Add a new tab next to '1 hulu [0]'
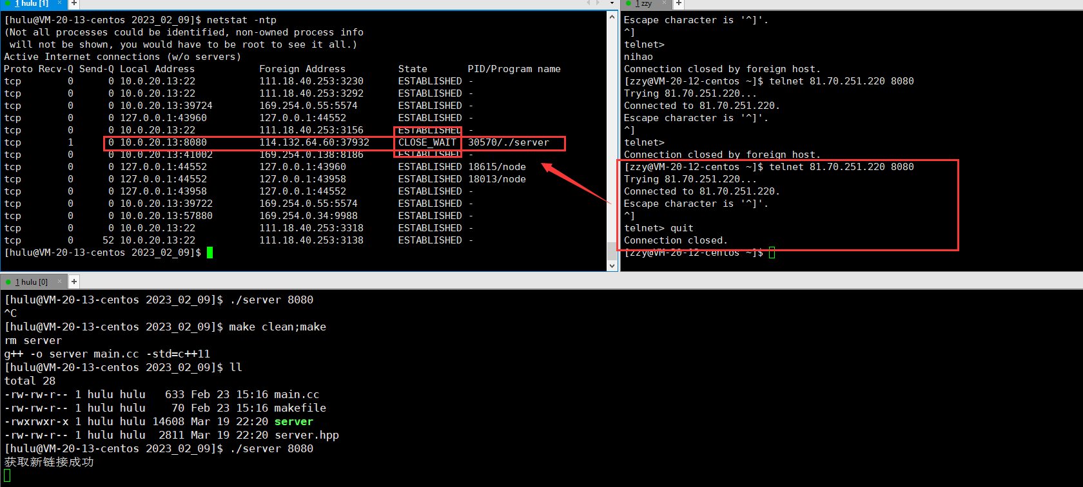 pos(74,282)
